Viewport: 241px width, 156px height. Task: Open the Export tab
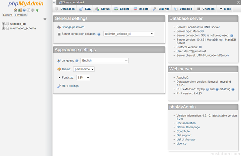click(x=122, y=9)
